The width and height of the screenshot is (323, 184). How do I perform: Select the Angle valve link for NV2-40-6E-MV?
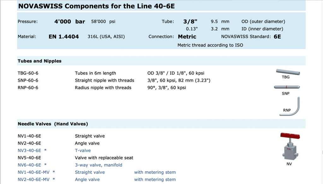click(x=87, y=180)
